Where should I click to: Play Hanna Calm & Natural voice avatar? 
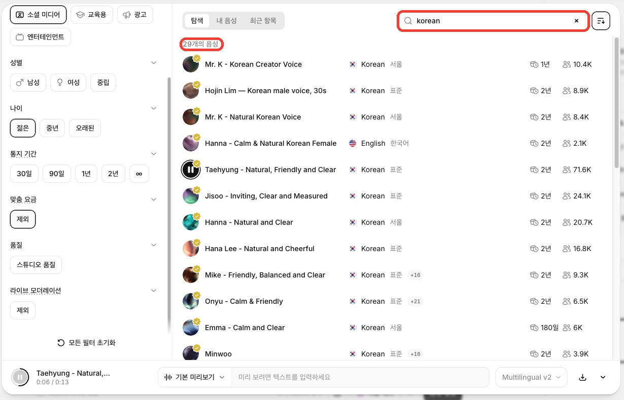191,143
